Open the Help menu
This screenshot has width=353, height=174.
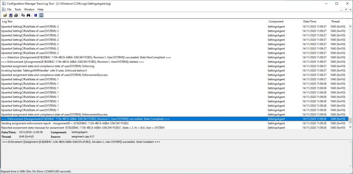[x=40, y=9]
